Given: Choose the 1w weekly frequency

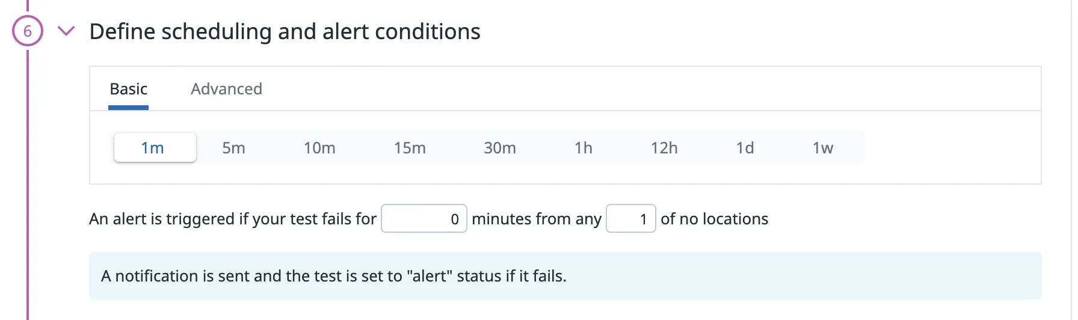Looking at the screenshot, I should coord(822,148).
